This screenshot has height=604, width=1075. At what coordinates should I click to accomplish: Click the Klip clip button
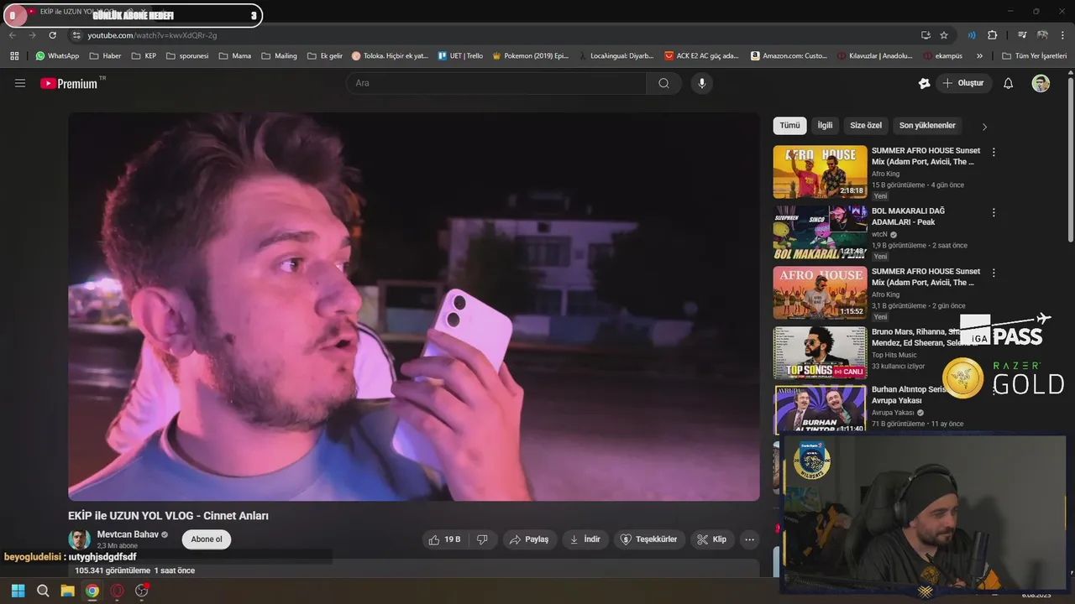coord(712,539)
